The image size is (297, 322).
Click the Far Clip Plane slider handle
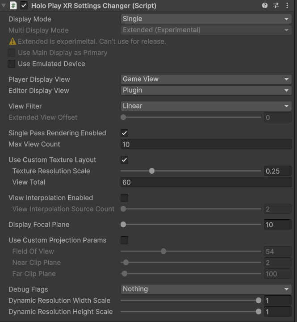point(125,273)
